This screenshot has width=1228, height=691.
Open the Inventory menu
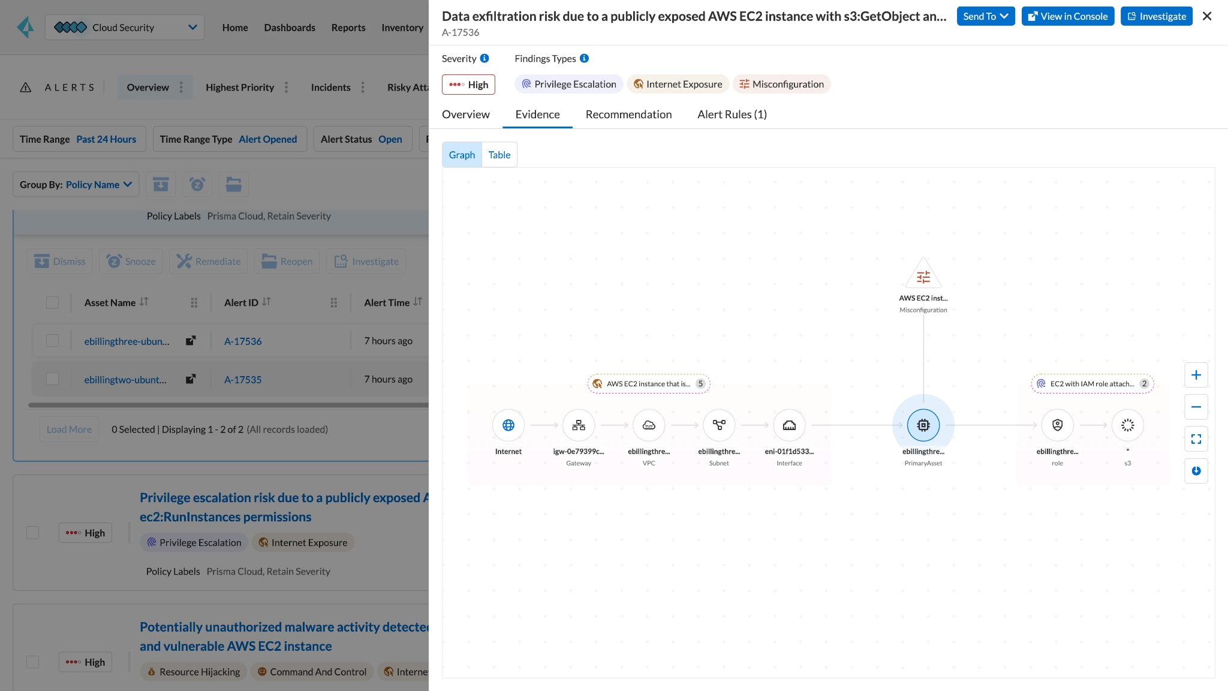(402, 27)
